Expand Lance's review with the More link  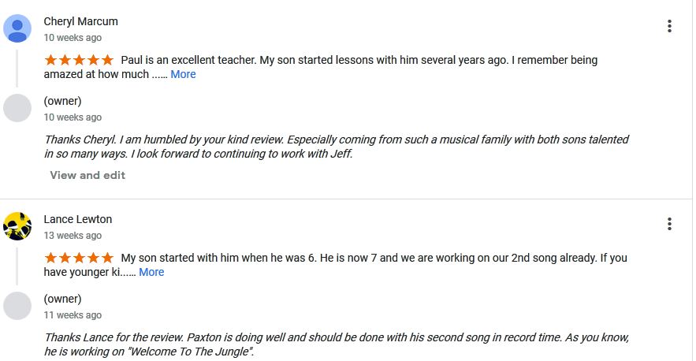[x=151, y=272]
